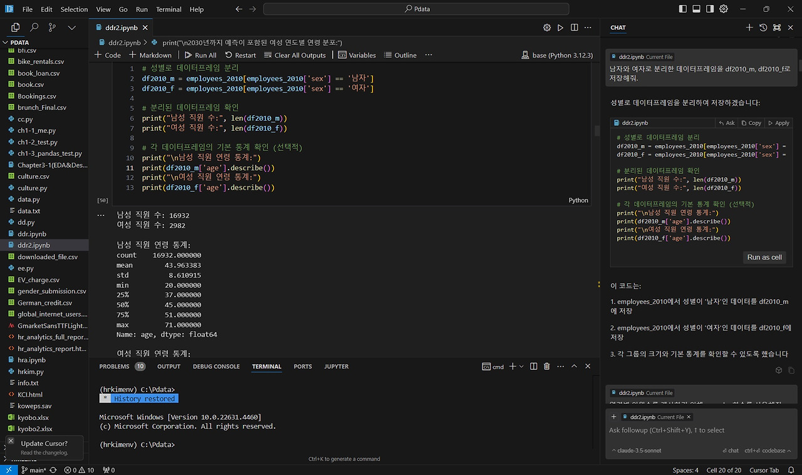The image size is (802, 475).
Task: Toggle the primary sidebar layout button
Action: tap(682, 9)
